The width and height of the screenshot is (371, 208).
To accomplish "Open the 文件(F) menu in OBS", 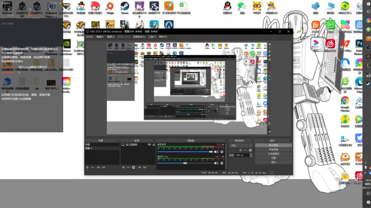I will tap(90, 37).
